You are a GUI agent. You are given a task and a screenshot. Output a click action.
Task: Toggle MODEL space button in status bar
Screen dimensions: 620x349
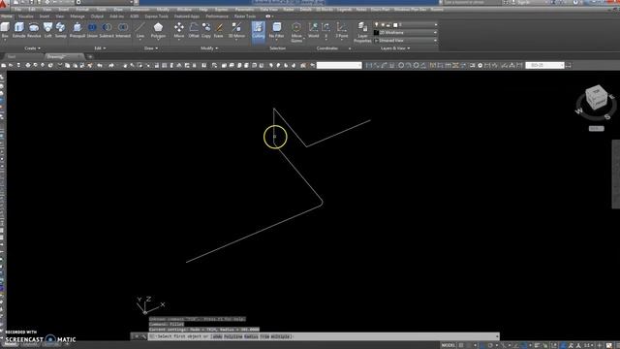pyautogui.click(x=449, y=345)
